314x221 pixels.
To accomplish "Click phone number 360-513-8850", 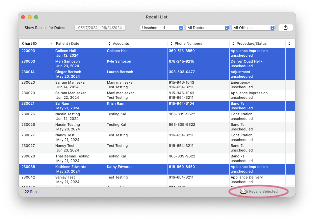I will tap(182, 51).
